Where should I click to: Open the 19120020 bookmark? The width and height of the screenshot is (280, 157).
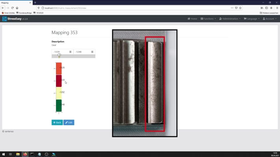click(38, 13)
